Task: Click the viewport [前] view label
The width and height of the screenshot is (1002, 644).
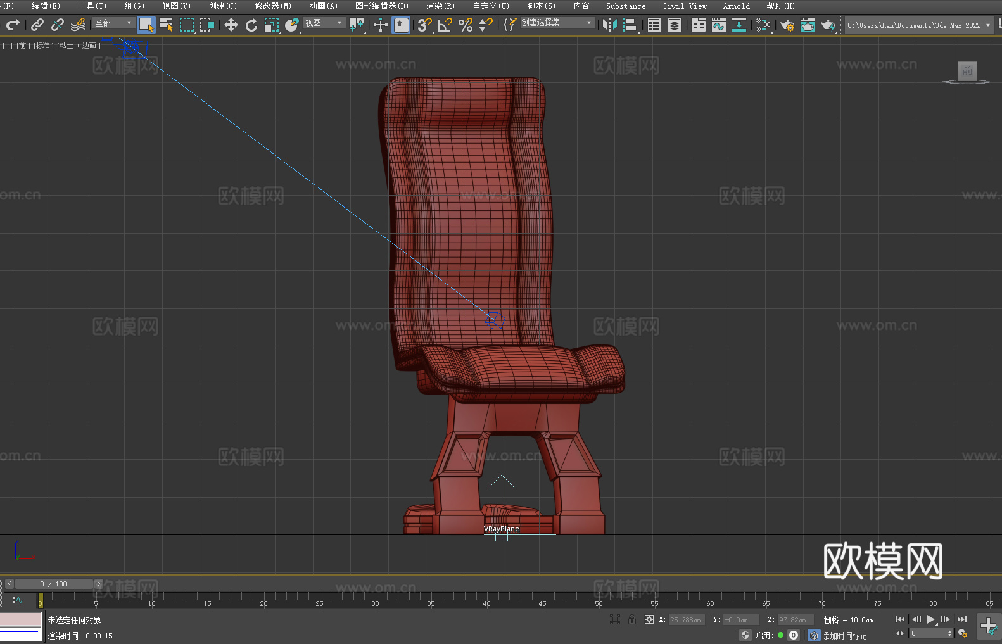Action: point(23,46)
